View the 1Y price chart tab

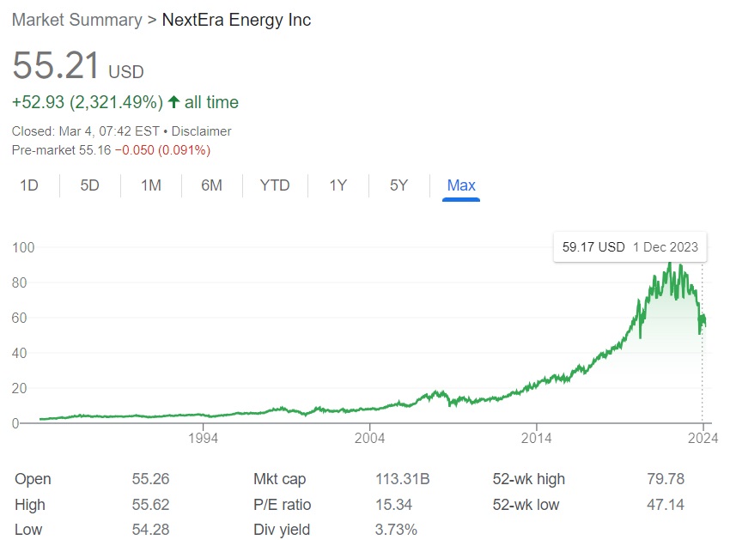click(x=338, y=185)
